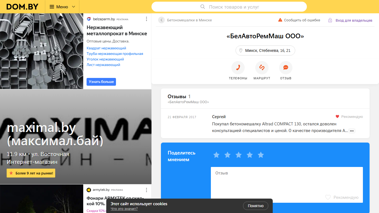379x213 pixels.
Task: Open Что это значит? cookie link
Action: point(124,209)
